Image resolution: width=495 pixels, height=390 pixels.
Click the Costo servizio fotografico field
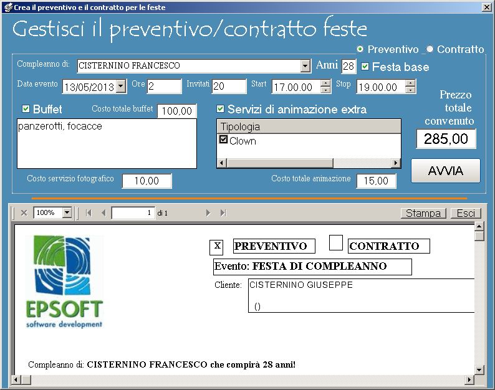(147, 181)
